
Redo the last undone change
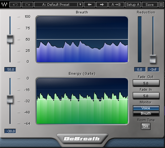(28, 5)
